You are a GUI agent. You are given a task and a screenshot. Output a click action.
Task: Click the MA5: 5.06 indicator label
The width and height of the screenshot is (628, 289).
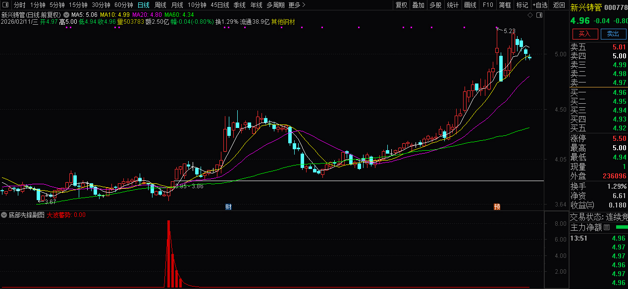[85, 15]
